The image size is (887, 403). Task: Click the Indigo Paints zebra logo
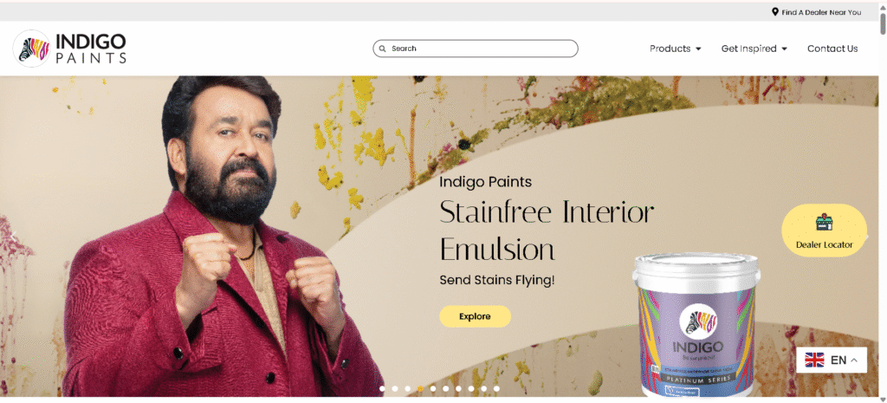[x=32, y=49]
